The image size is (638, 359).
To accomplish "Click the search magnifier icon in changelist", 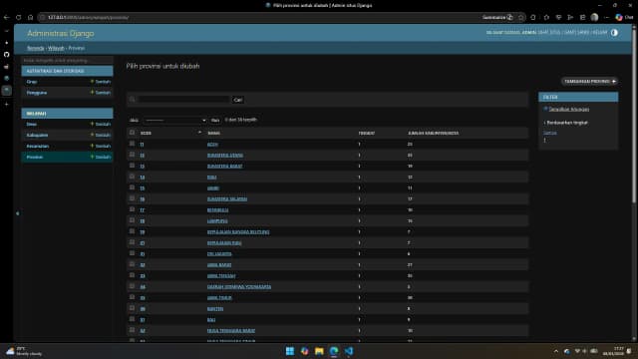I will (133, 100).
